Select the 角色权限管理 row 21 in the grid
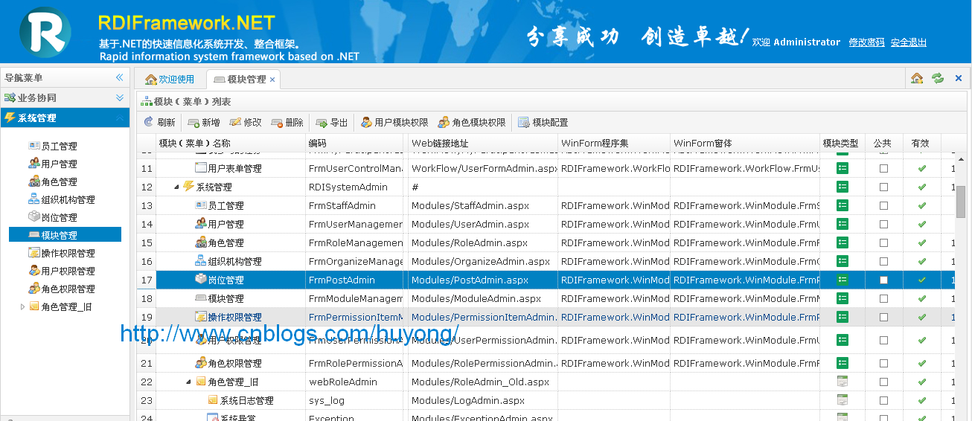Screen dimensions: 972x421 [x=546, y=364]
